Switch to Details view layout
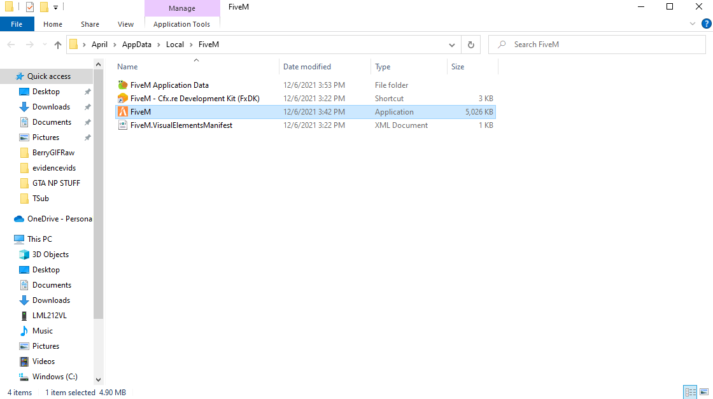The width and height of the screenshot is (713, 399). click(x=690, y=392)
